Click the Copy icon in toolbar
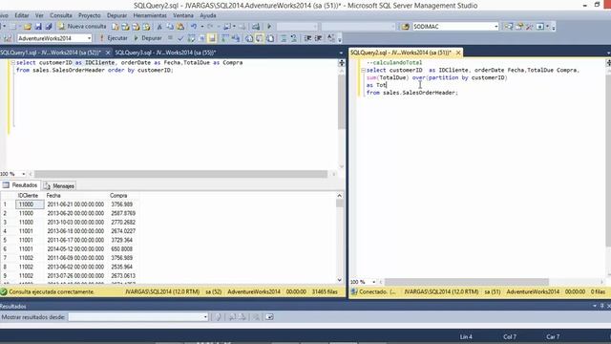 170,27
